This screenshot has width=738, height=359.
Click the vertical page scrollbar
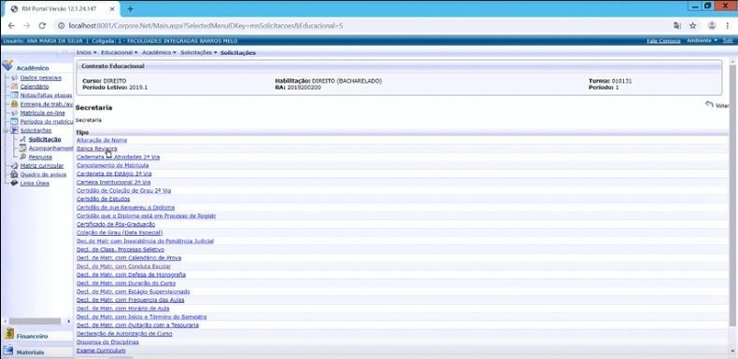tap(732, 195)
